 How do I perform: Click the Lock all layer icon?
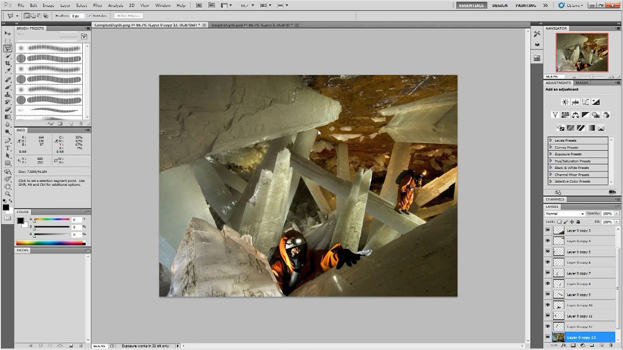pos(578,222)
